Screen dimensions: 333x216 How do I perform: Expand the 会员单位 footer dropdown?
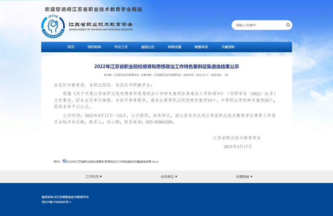(x=169, y=177)
